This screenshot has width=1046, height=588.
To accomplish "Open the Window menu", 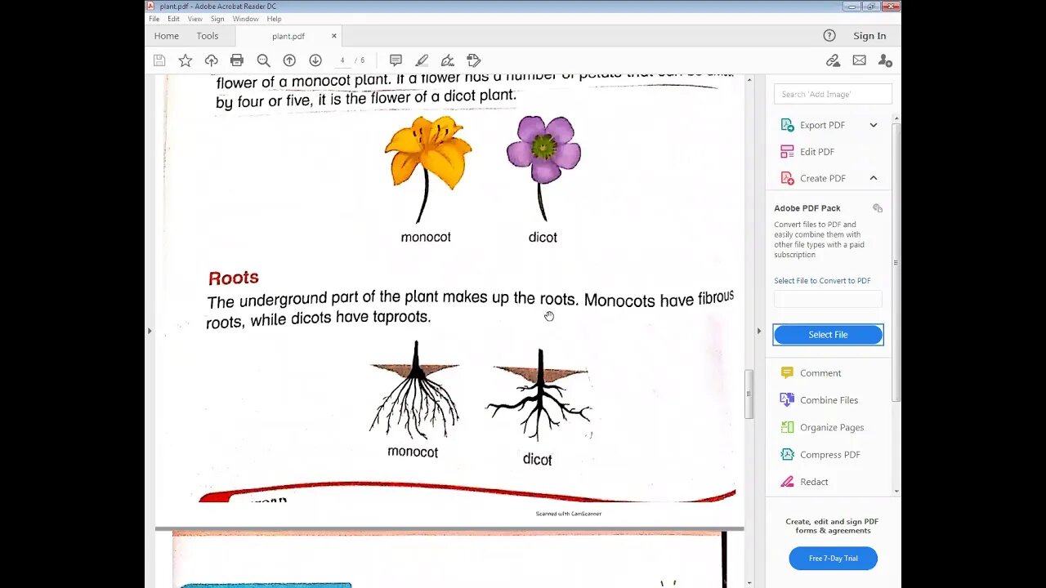I will click(245, 19).
